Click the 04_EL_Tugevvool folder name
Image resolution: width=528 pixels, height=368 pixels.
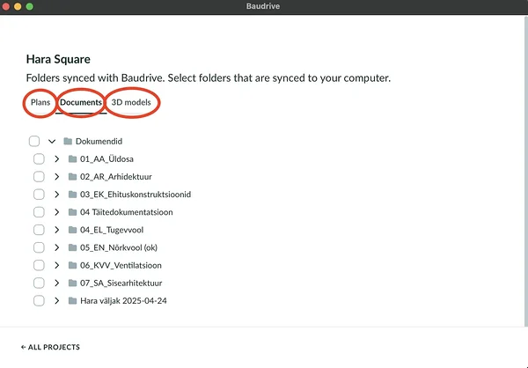pyautogui.click(x=108, y=230)
